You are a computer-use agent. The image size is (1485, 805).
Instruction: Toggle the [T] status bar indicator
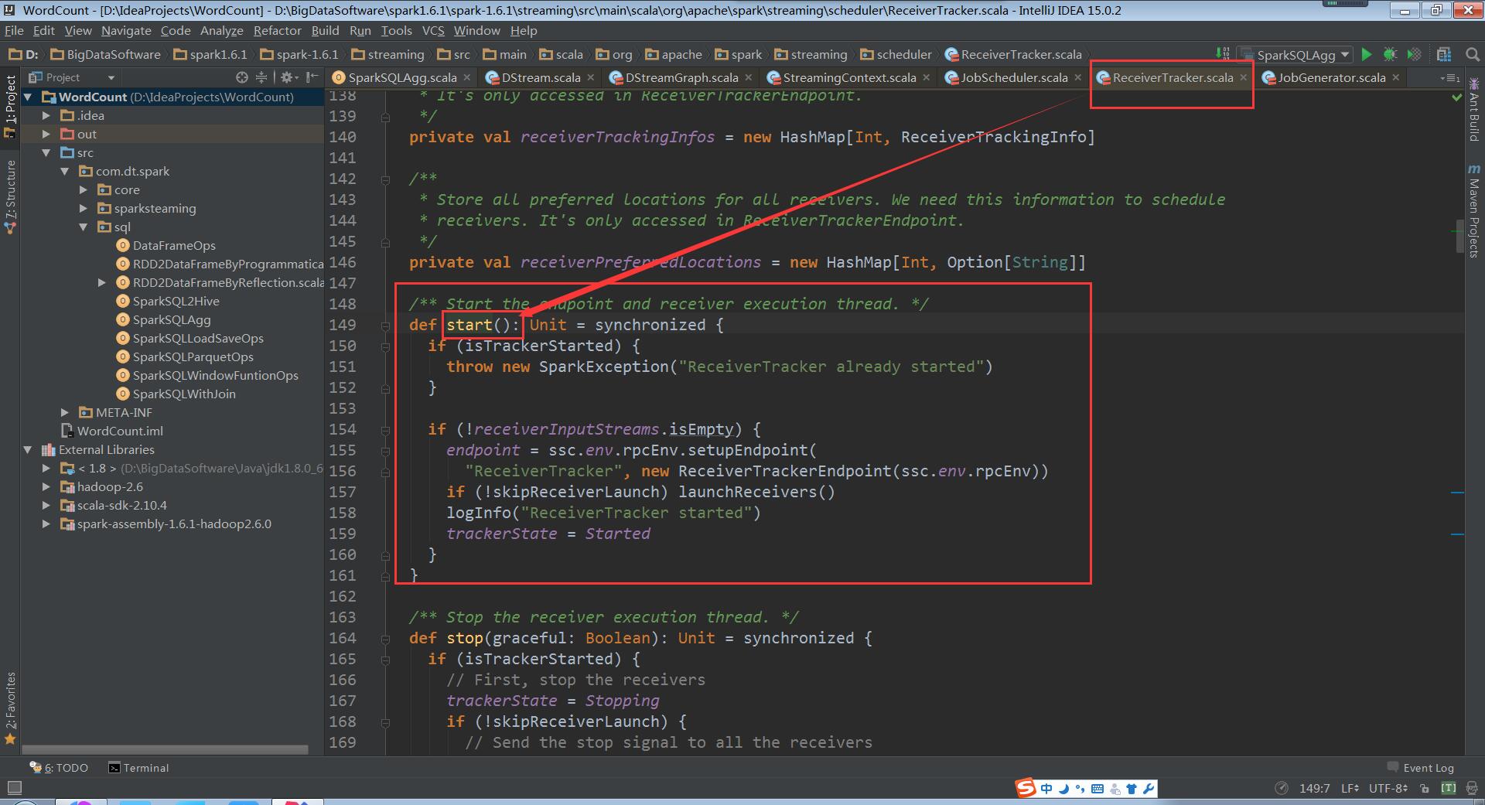tap(1449, 789)
